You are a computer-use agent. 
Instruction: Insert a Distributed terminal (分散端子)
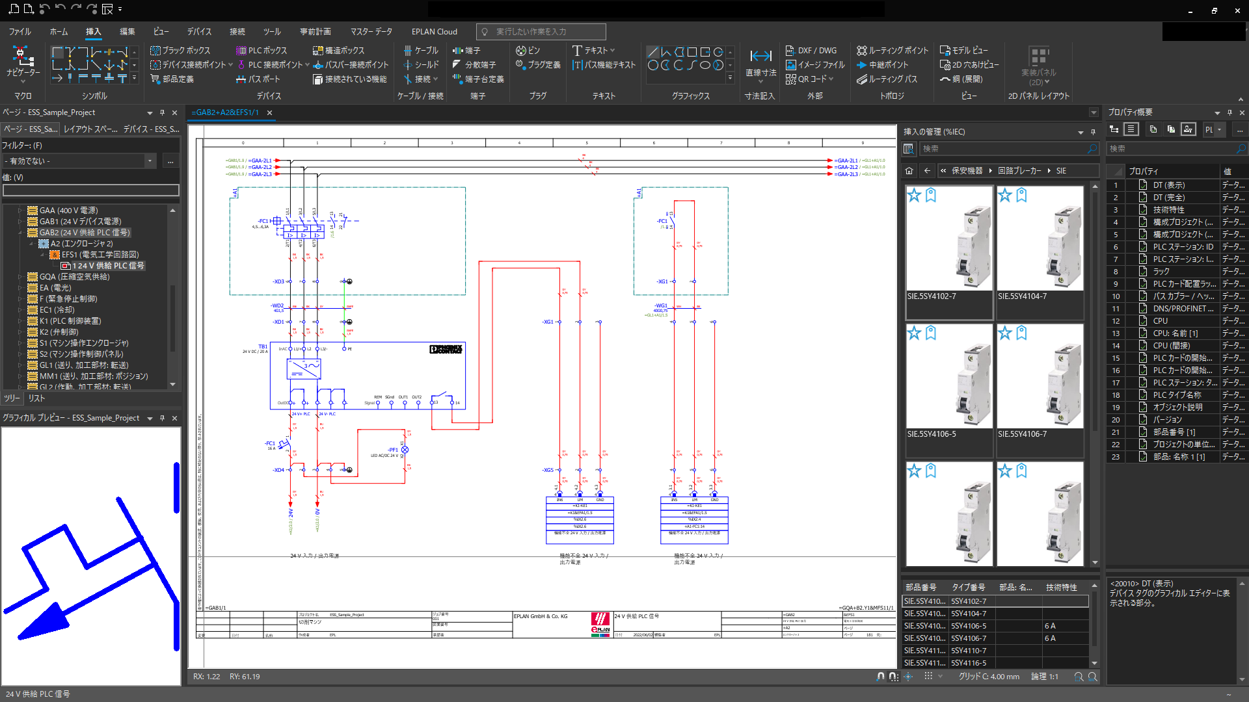pyautogui.click(x=474, y=64)
